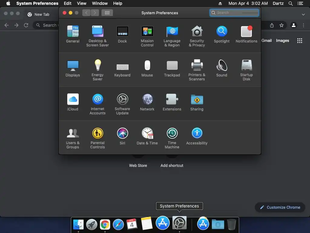Open the View menu
This screenshot has width=310, height=233.
point(81,3)
